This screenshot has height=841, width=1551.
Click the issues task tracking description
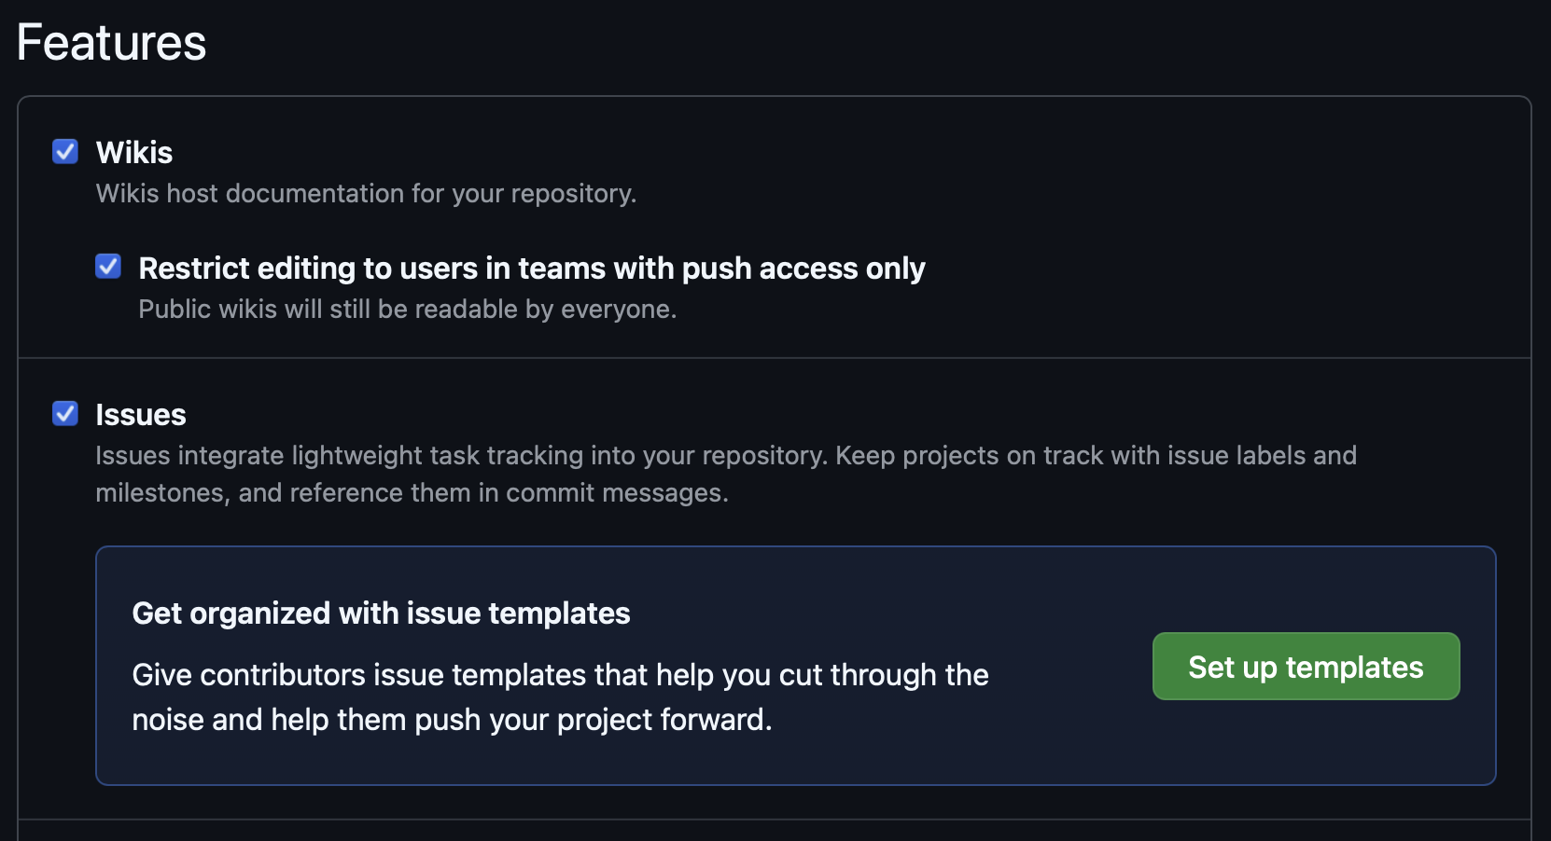[725, 474]
